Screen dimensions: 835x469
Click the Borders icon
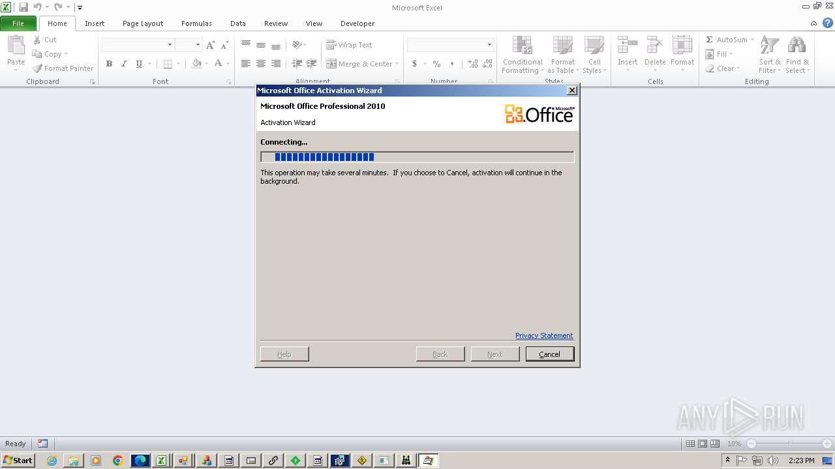click(x=168, y=64)
